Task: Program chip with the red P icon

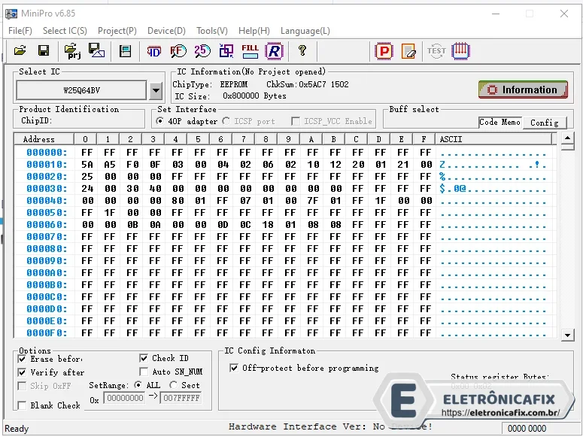Action: [x=384, y=51]
